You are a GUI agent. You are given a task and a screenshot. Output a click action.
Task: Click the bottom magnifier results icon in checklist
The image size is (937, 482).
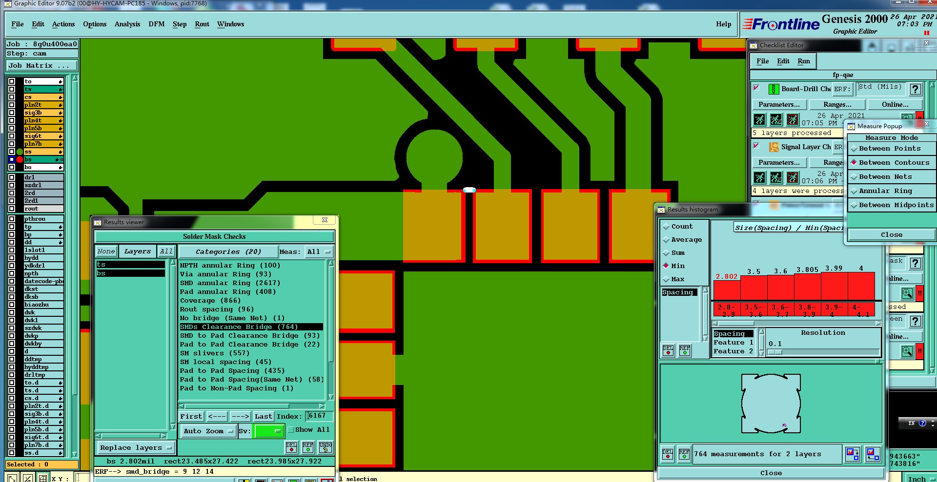click(907, 351)
